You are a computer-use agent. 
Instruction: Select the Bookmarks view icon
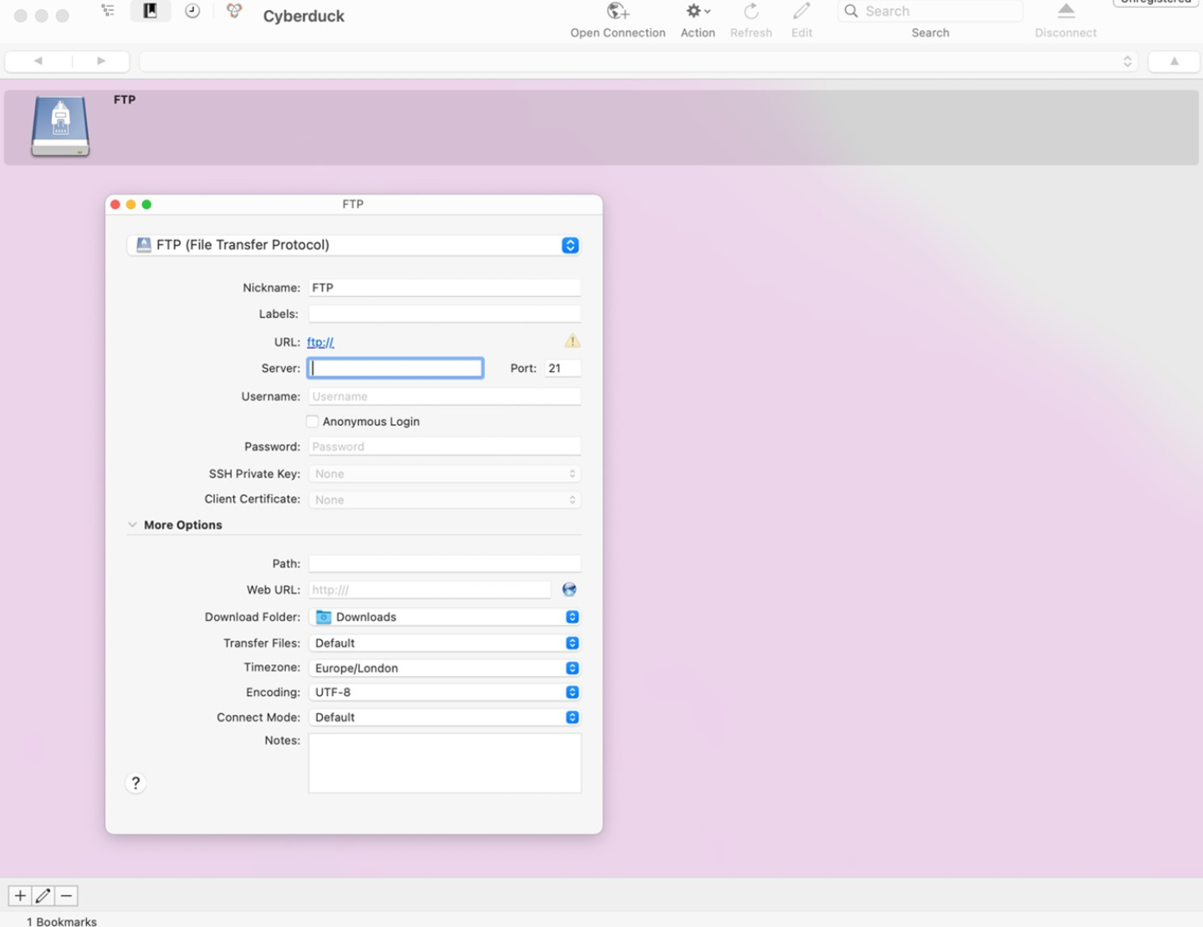click(x=151, y=12)
